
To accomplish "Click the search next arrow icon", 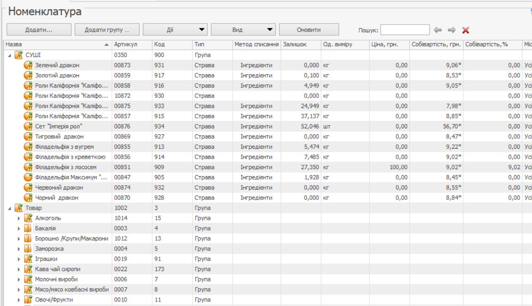I will pyautogui.click(x=452, y=30).
